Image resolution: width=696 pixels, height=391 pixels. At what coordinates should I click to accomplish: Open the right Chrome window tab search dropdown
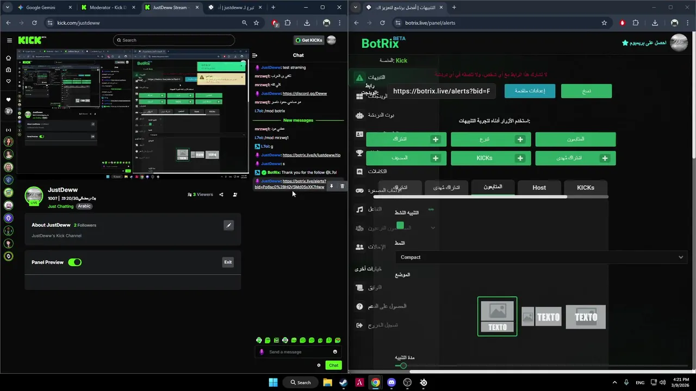[356, 8]
